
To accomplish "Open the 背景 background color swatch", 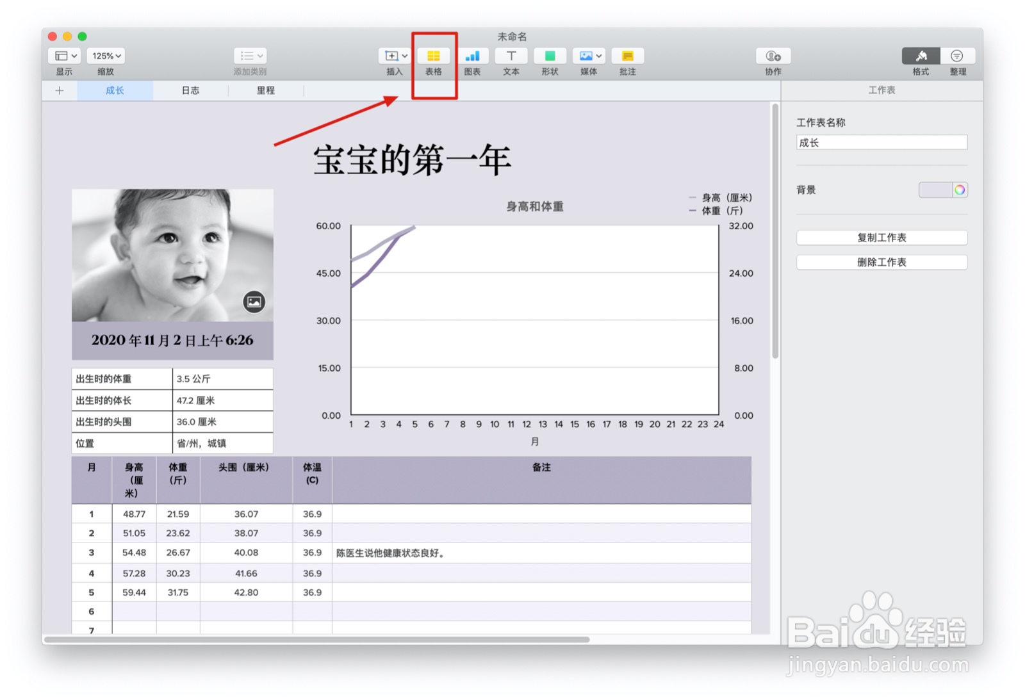I will click(943, 190).
